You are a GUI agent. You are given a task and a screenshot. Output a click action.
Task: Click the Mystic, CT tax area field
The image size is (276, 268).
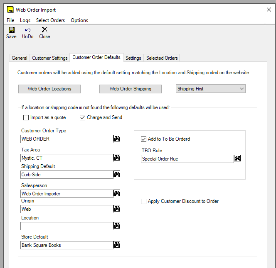(x=67, y=158)
